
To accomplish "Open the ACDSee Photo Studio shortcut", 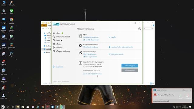I will click(4, 46).
